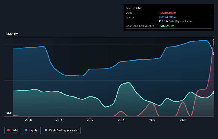Click the RM65.951m cash value
This screenshot has width=218, height=139.
(166, 26)
